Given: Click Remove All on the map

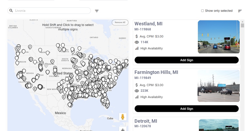Looking at the screenshot, I should tap(120, 22).
